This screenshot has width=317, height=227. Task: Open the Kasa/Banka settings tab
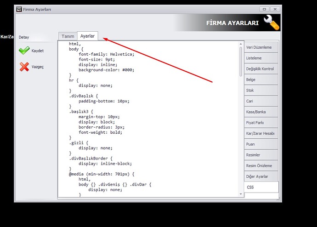pyautogui.click(x=261, y=112)
